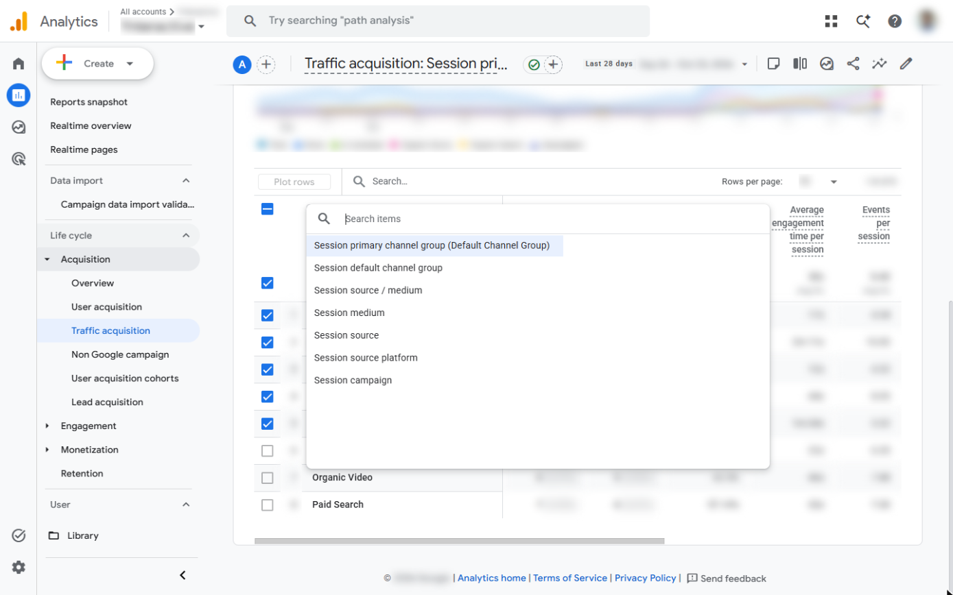This screenshot has height=595, width=953.
Task: Open Realtime overview report
Action: pos(91,126)
